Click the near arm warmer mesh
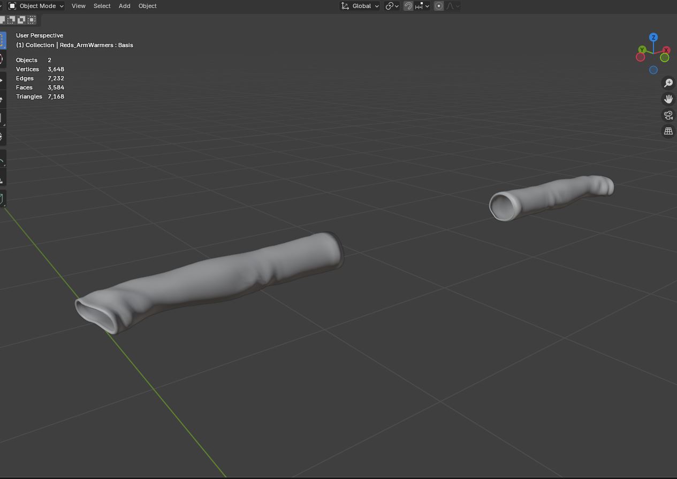 (214, 279)
